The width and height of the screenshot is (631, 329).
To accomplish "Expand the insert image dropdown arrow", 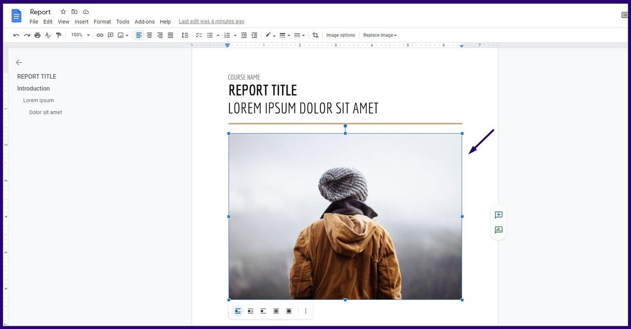I will click(x=127, y=35).
